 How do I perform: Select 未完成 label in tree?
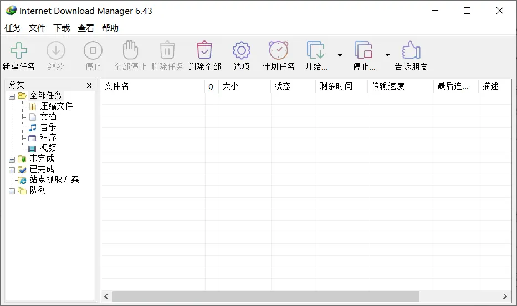pos(42,159)
